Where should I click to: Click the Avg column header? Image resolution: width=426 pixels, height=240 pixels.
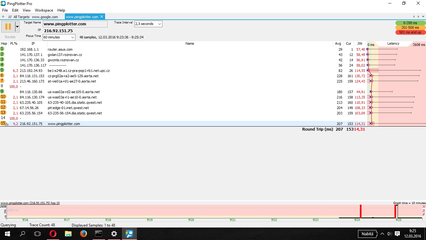point(338,44)
